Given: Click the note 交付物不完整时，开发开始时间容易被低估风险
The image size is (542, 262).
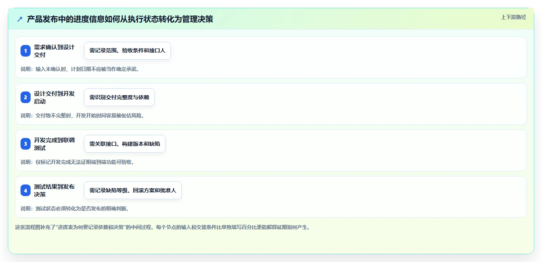Looking at the screenshot, I should (83, 116).
